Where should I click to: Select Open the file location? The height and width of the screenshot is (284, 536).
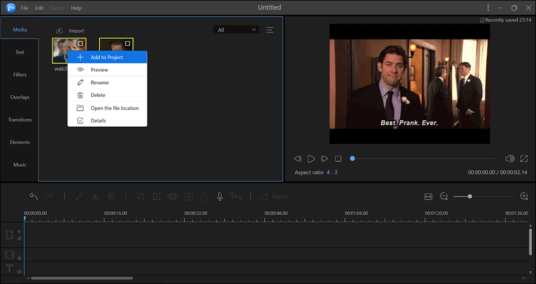(x=114, y=108)
